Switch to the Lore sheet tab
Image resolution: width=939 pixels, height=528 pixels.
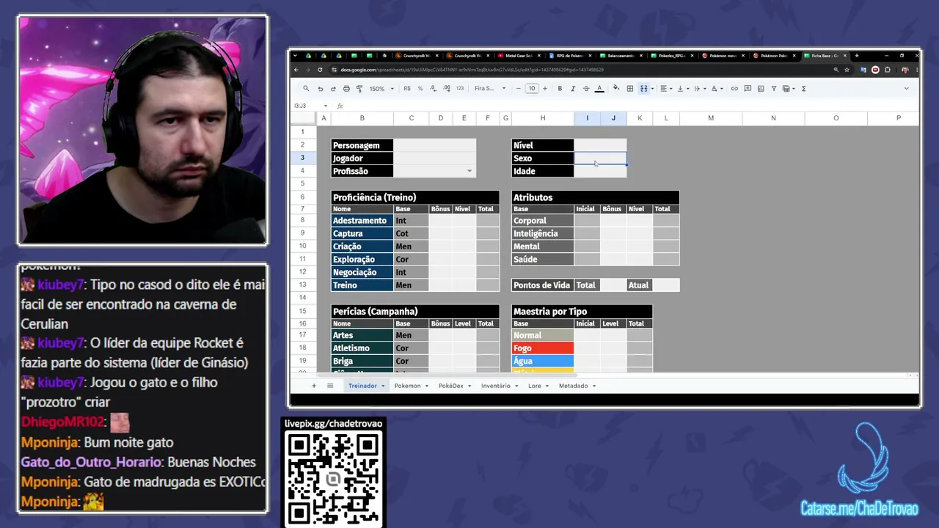pos(538,386)
